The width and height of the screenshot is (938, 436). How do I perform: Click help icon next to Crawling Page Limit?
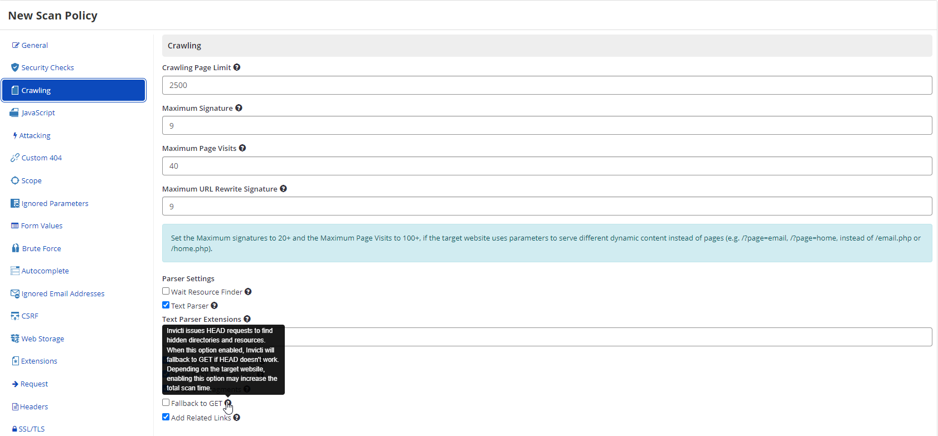click(237, 67)
